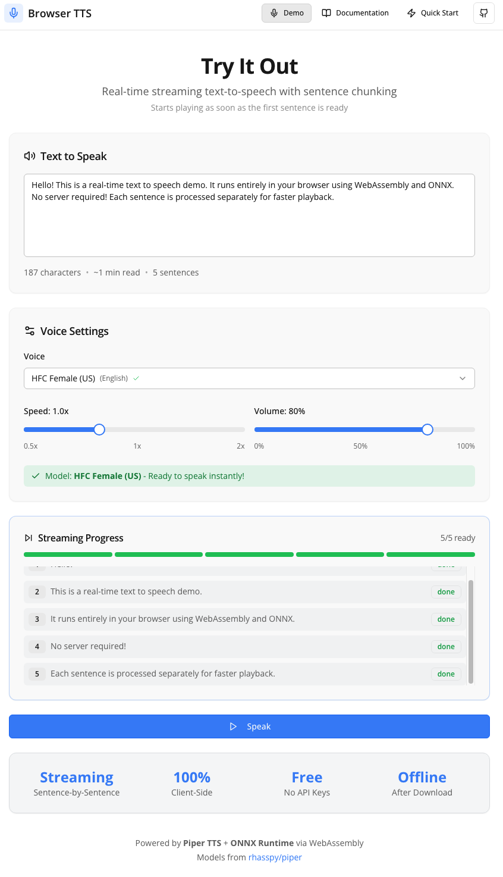Open the Documentation tab
Screen dimensions: 503x877
click(x=355, y=13)
